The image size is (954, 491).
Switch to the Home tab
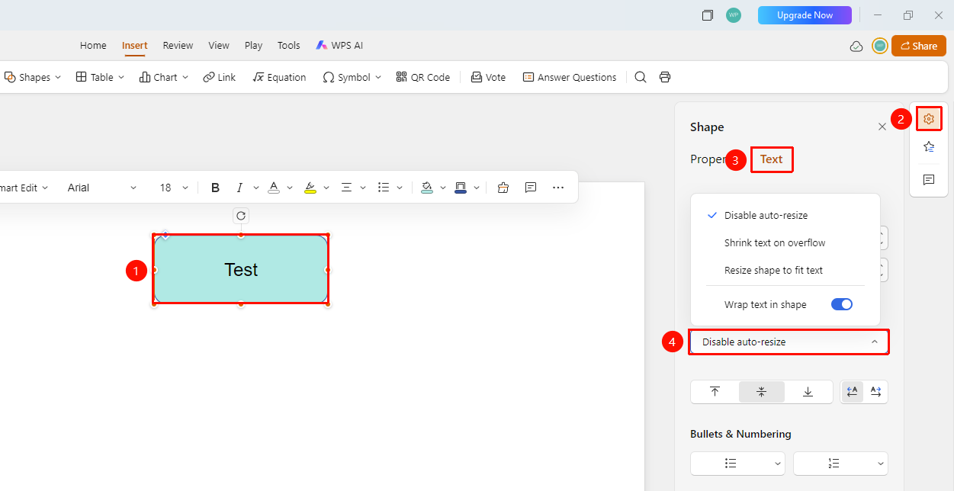[x=93, y=46]
